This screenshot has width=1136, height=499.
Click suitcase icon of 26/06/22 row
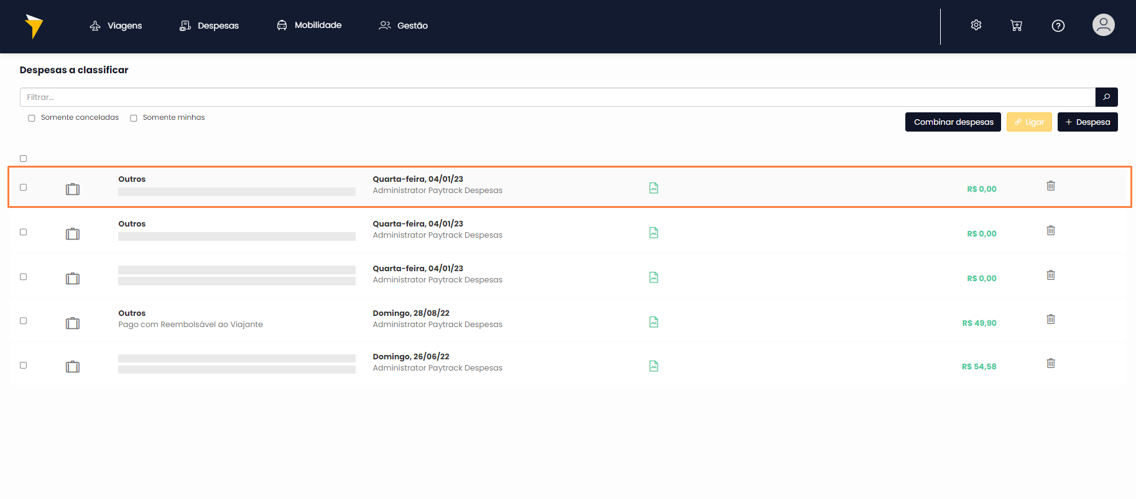(x=73, y=366)
